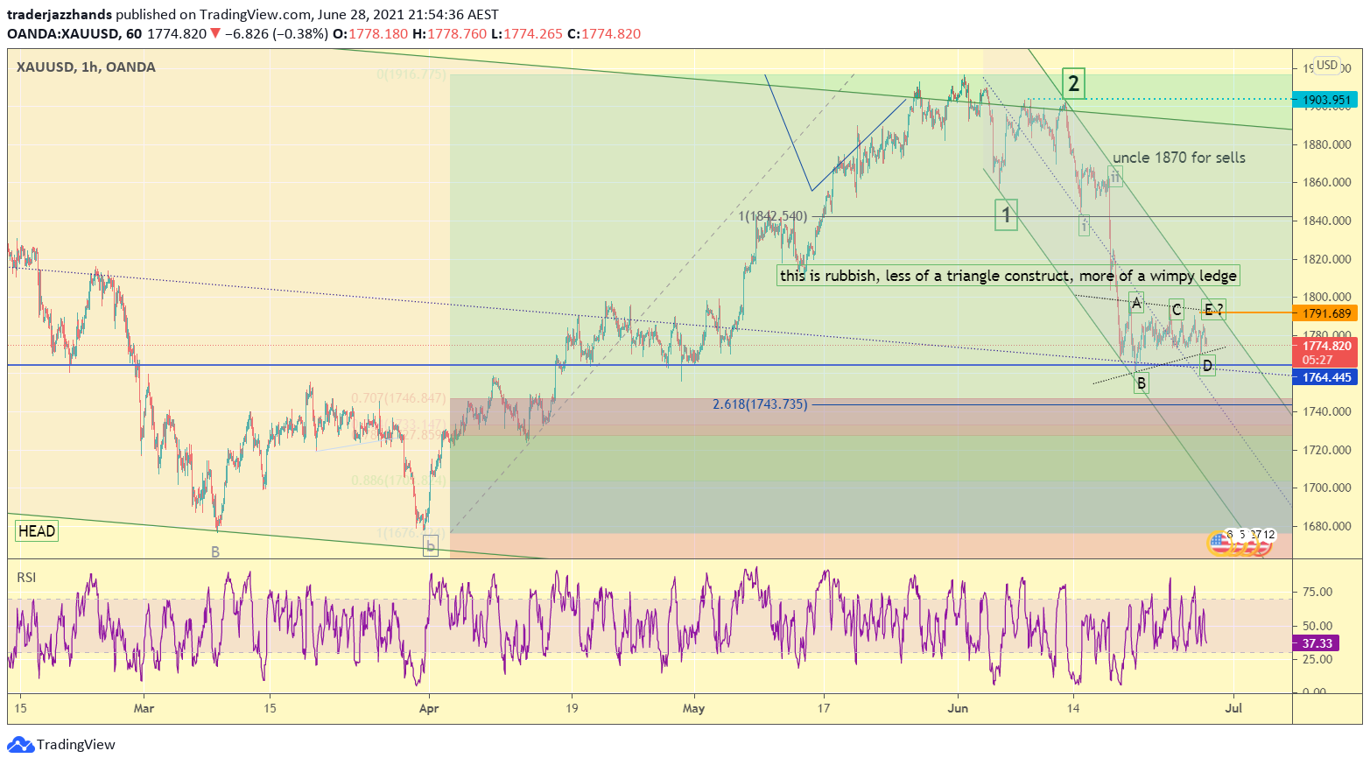Click the Jun label on time axis

click(x=958, y=708)
